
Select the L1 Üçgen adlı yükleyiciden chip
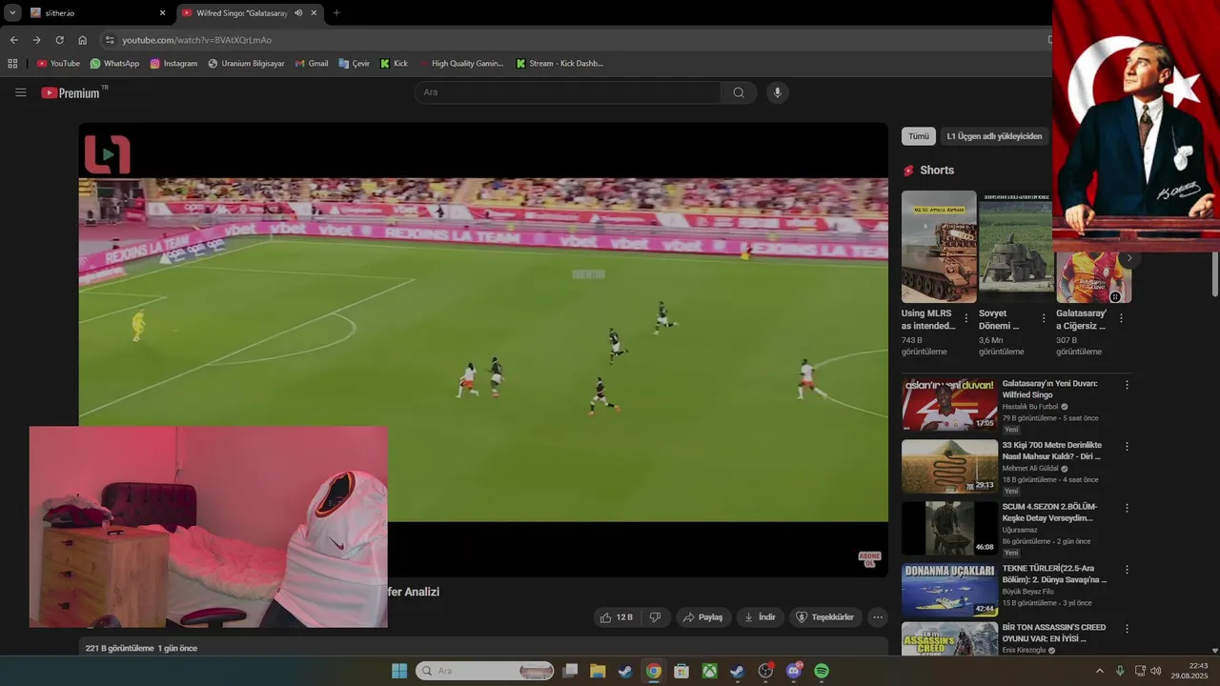click(x=994, y=136)
